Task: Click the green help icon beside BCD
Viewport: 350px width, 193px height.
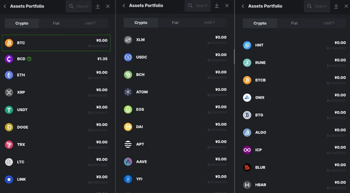Action: pyautogui.click(x=29, y=59)
